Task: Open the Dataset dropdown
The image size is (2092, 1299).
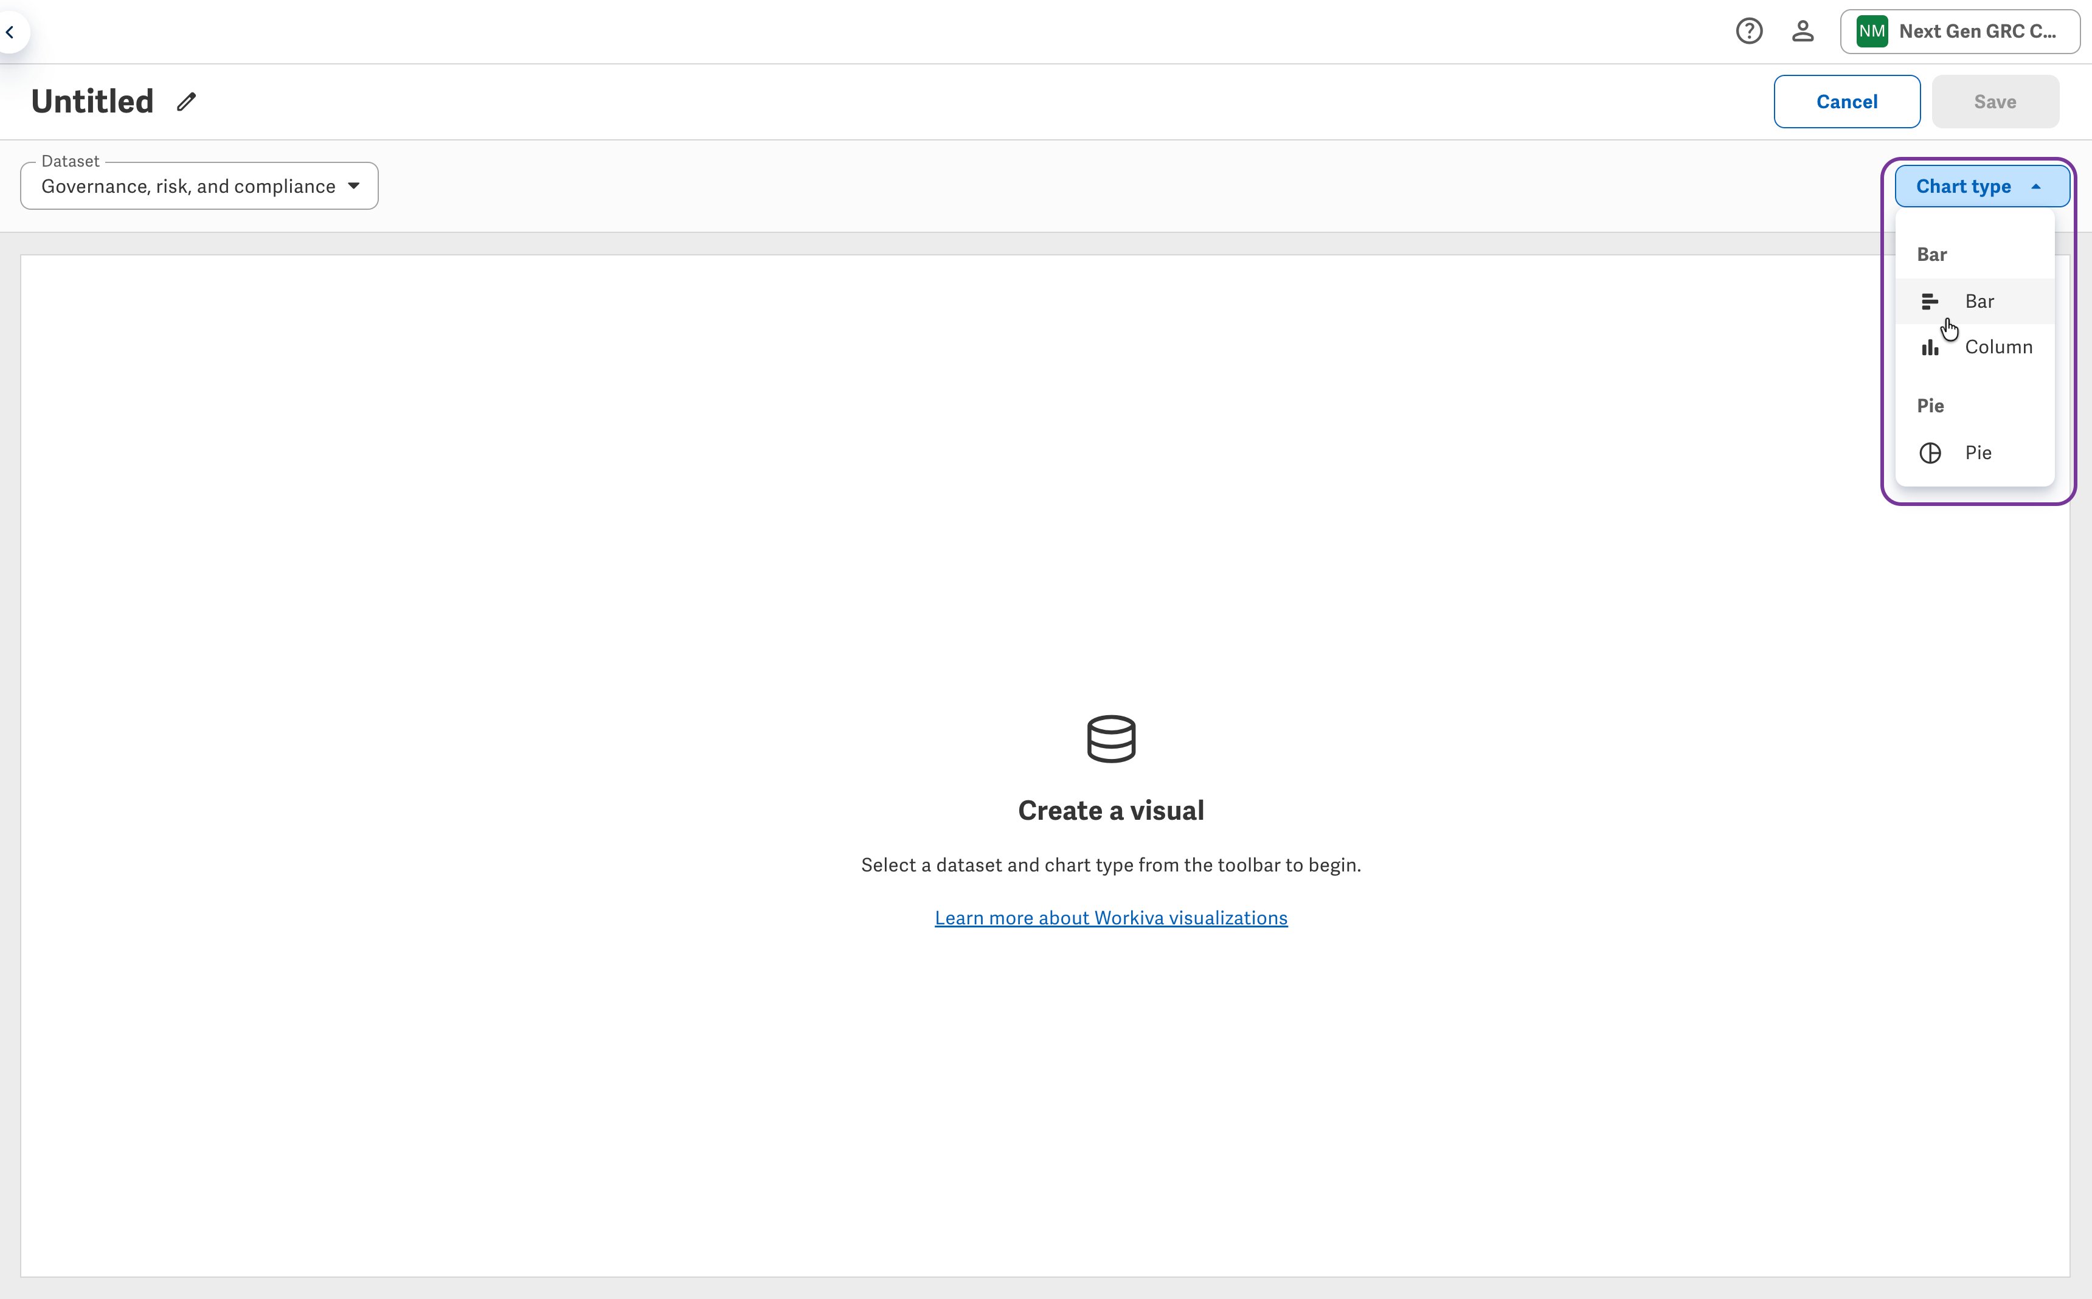Action: coord(199,185)
